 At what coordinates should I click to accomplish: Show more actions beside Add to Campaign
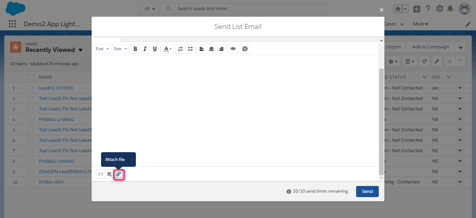(x=460, y=47)
